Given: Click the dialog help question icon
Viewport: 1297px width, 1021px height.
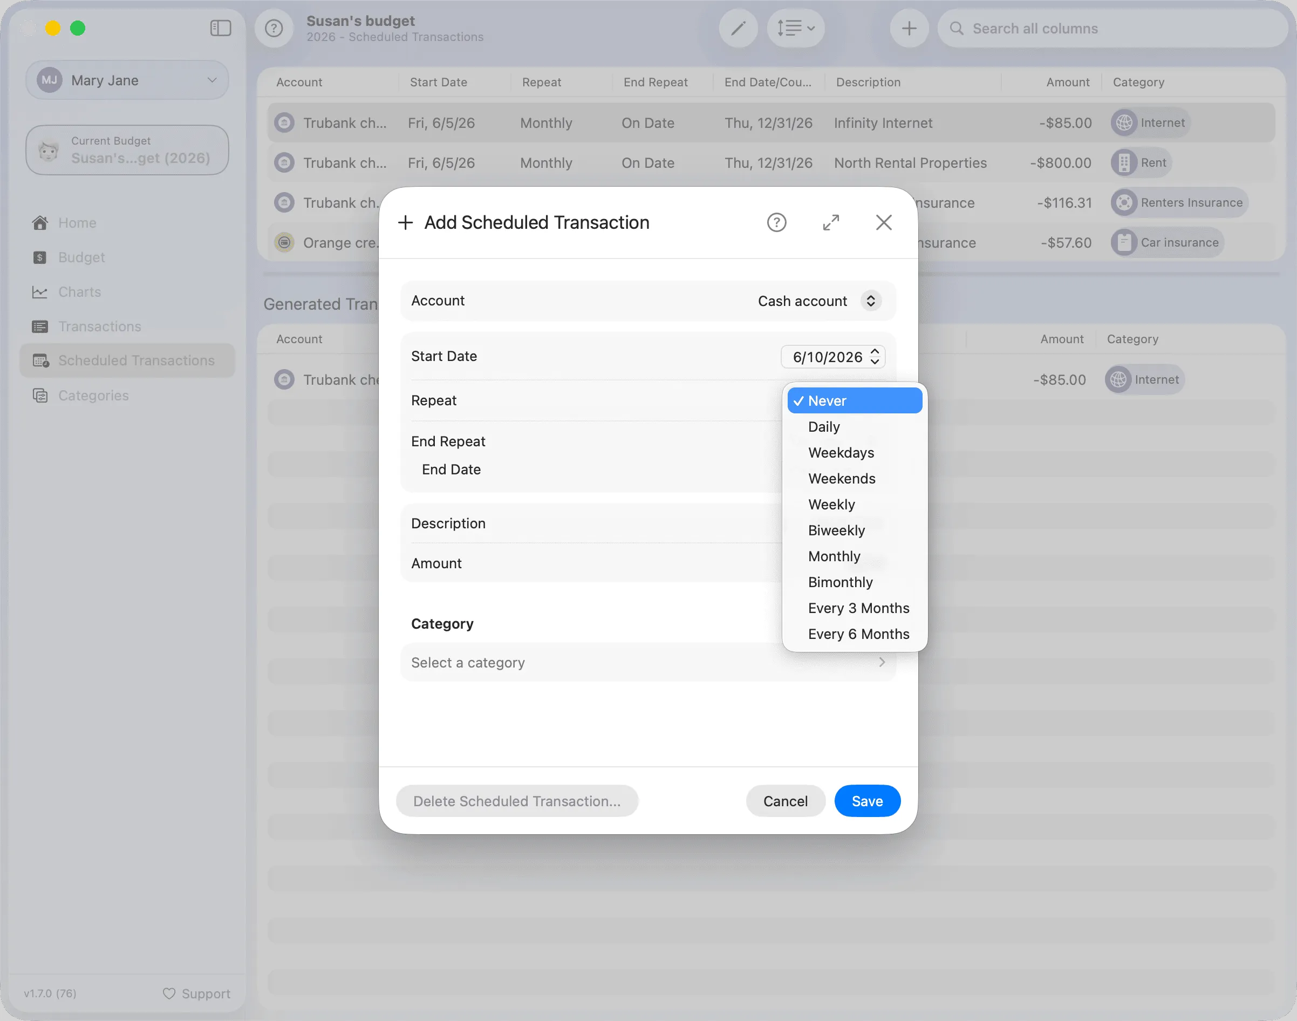Looking at the screenshot, I should [x=776, y=222].
